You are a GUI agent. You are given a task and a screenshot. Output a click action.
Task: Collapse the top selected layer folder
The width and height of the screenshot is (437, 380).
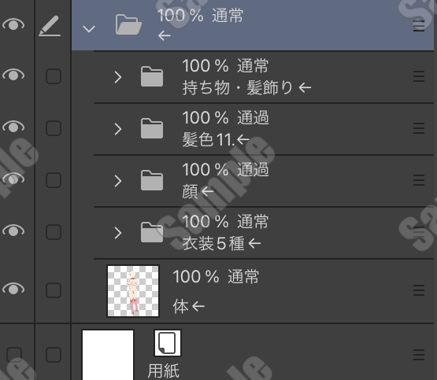tap(89, 28)
